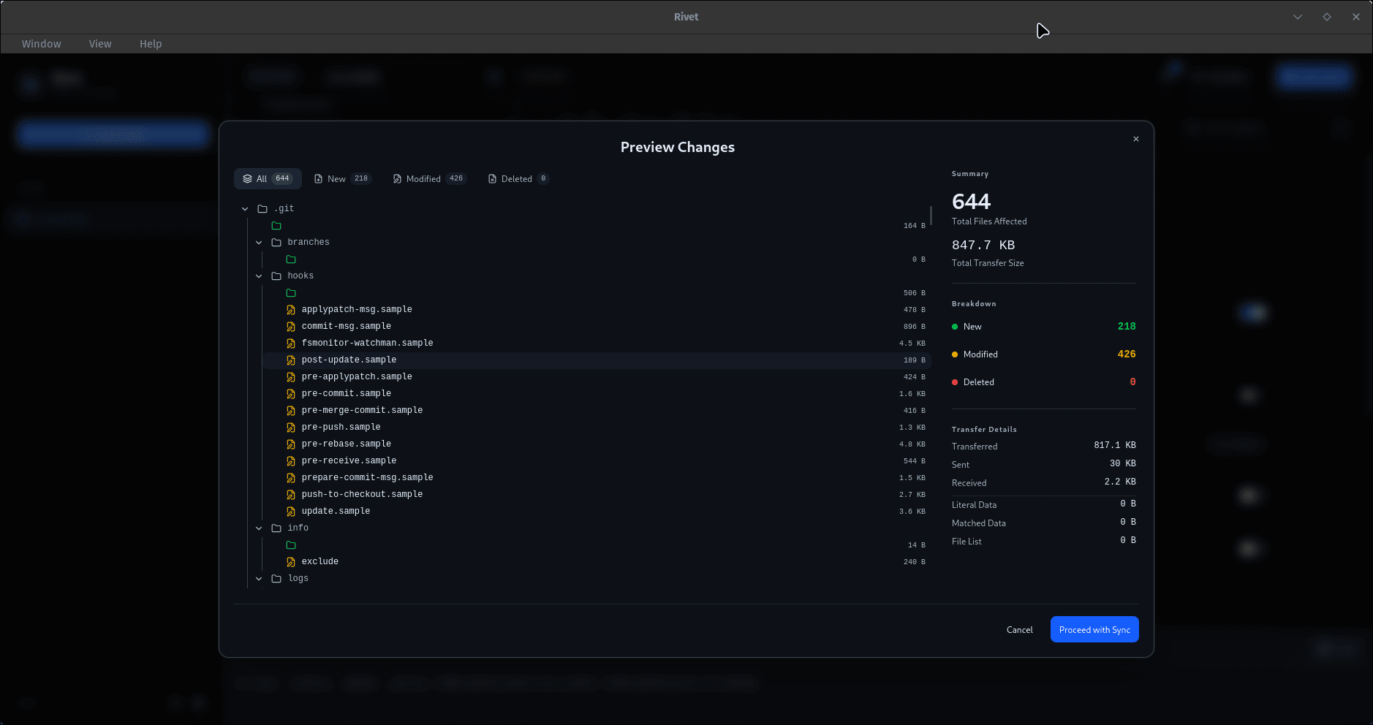Click the red Deleted status dot
The width and height of the screenshot is (1373, 725).
click(955, 382)
